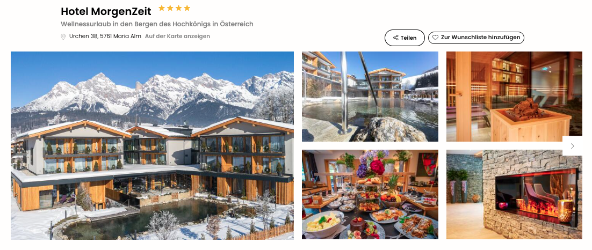The height and width of the screenshot is (250, 592).
Task: Open the outdoor pool railing photo
Action: click(370, 97)
